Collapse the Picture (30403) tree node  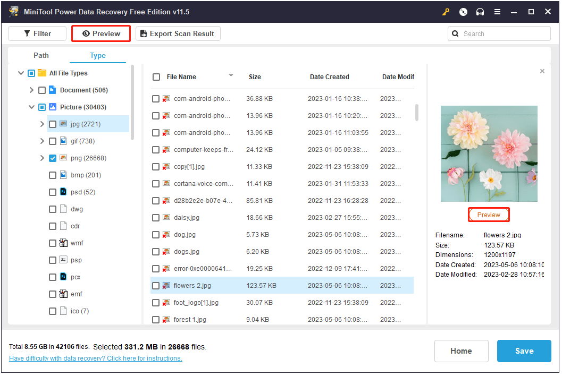coord(31,107)
